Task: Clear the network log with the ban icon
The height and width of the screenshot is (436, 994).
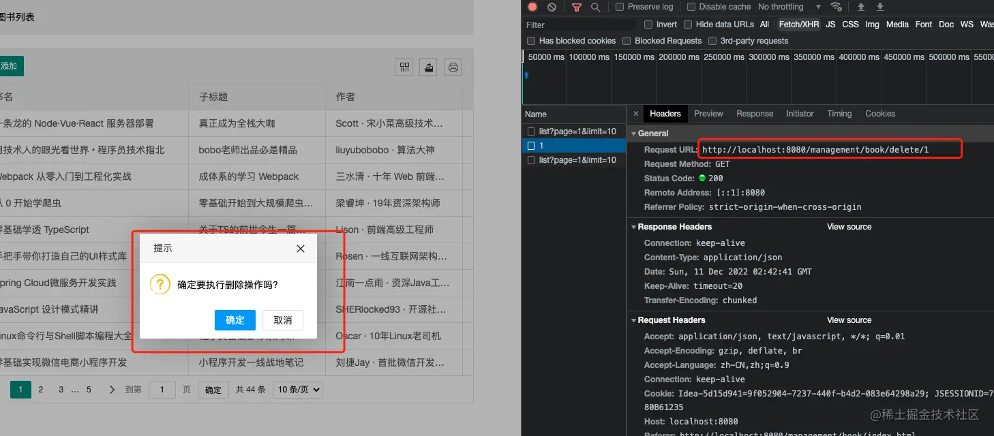Action: (x=552, y=7)
